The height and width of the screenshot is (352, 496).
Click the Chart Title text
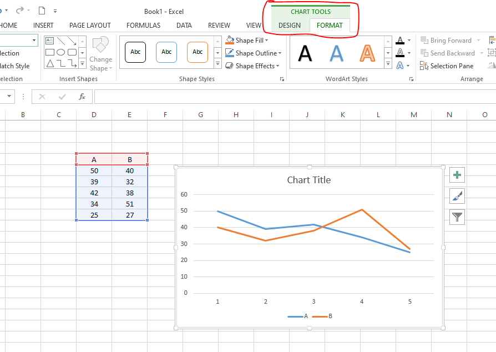pos(308,180)
